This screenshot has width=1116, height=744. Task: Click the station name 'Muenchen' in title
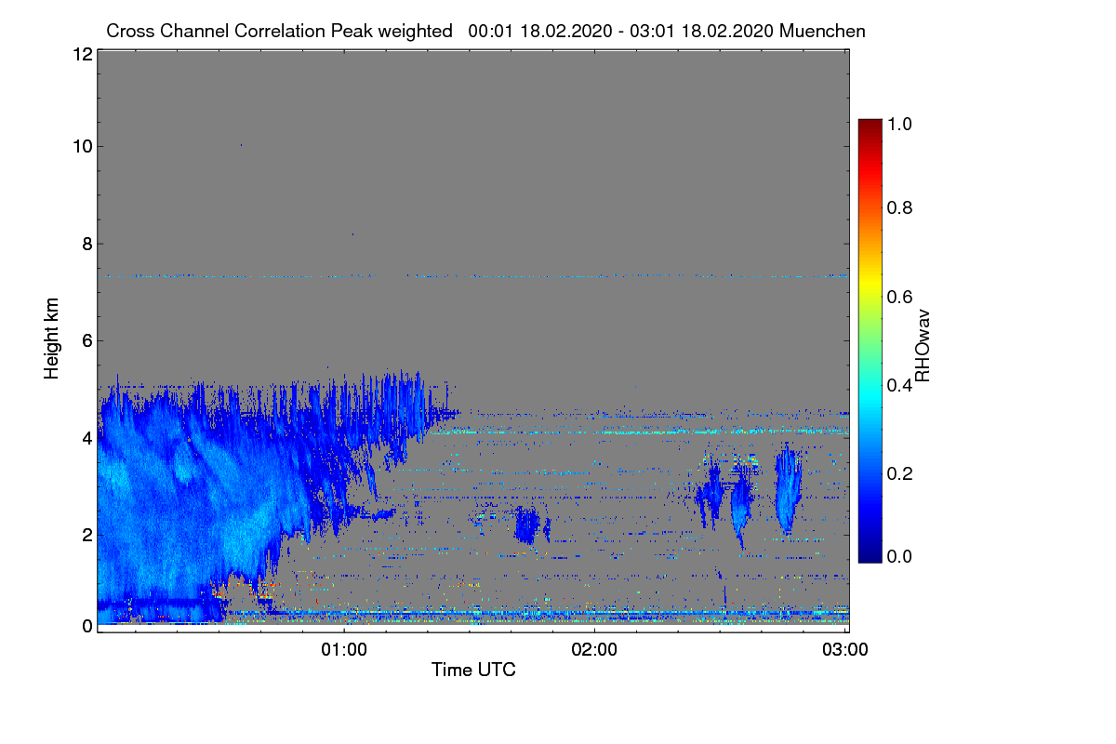pos(823,31)
